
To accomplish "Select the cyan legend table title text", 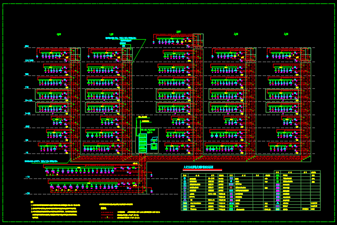I will click(x=198, y=167).
